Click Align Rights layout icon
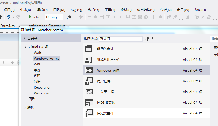218x126 pixels. point(102,17)
